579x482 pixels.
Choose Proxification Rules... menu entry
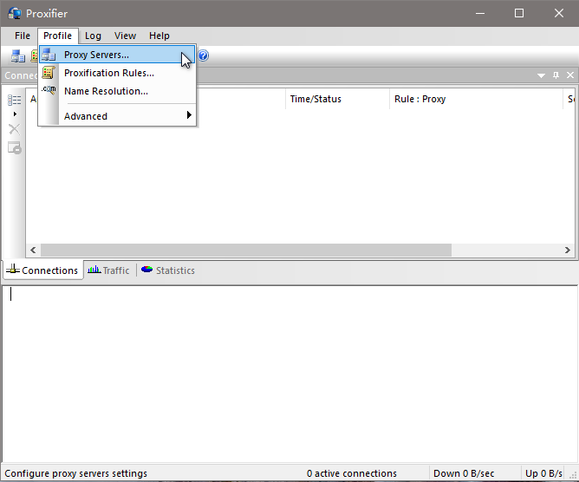coord(117,73)
